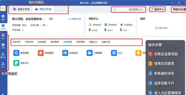Click the 默认项目 project title text
This screenshot has height=95, width=186.
click(x=28, y=19)
